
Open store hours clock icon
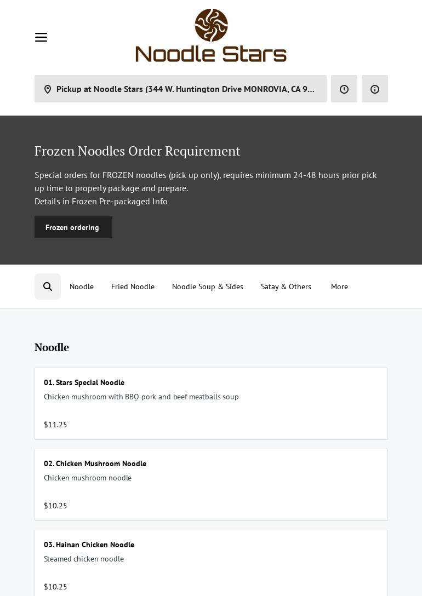[344, 89]
